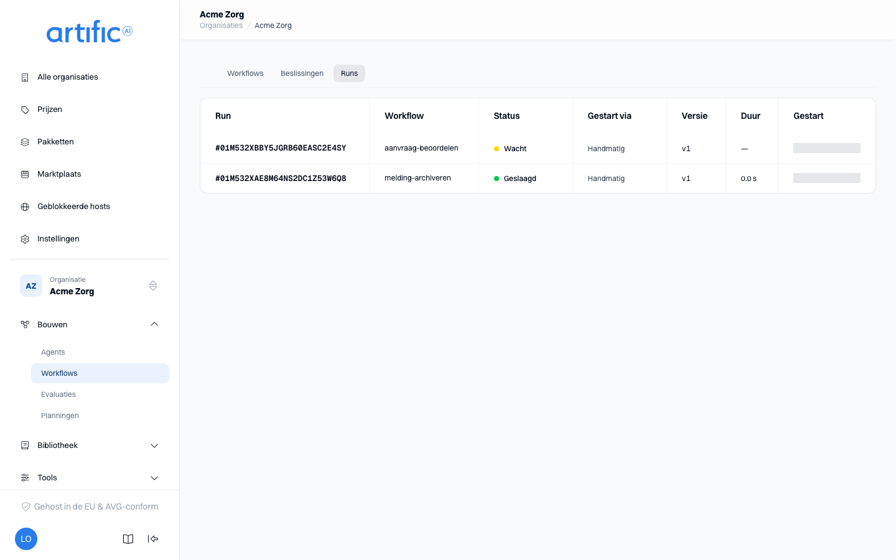This screenshot has width=896, height=560.
Task: Click the Versie column header
Action: tap(694, 116)
